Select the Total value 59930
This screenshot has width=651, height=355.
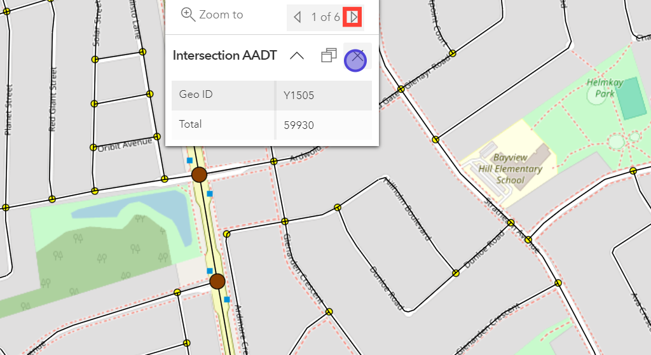click(299, 126)
